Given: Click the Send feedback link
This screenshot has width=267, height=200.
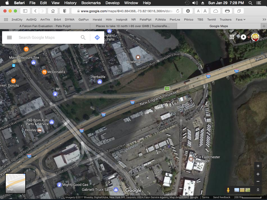Looking at the screenshot, I should pos(221,197).
